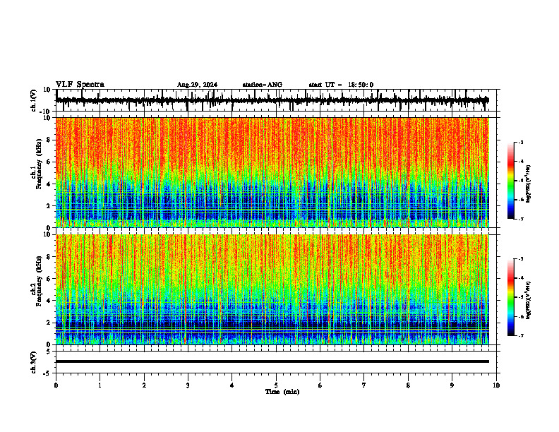Select the date label "Aug.29, 2024"
This screenshot has width=559, height=432.
[197, 85]
